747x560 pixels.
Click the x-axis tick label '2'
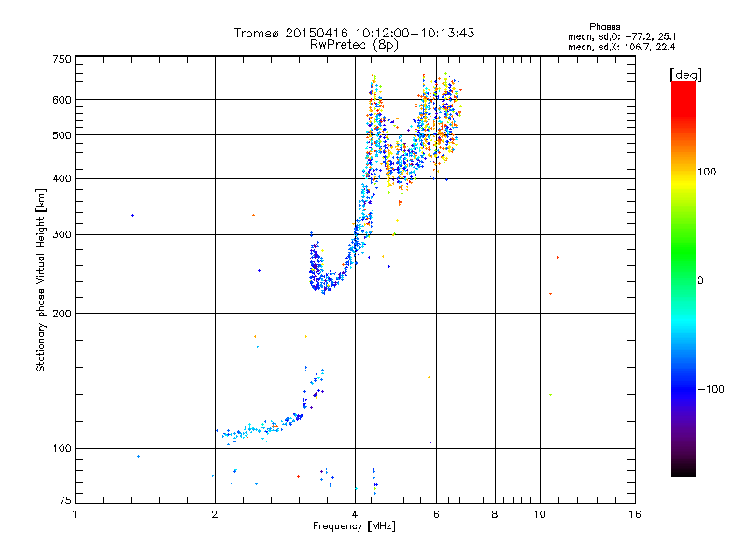click(x=215, y=514)
